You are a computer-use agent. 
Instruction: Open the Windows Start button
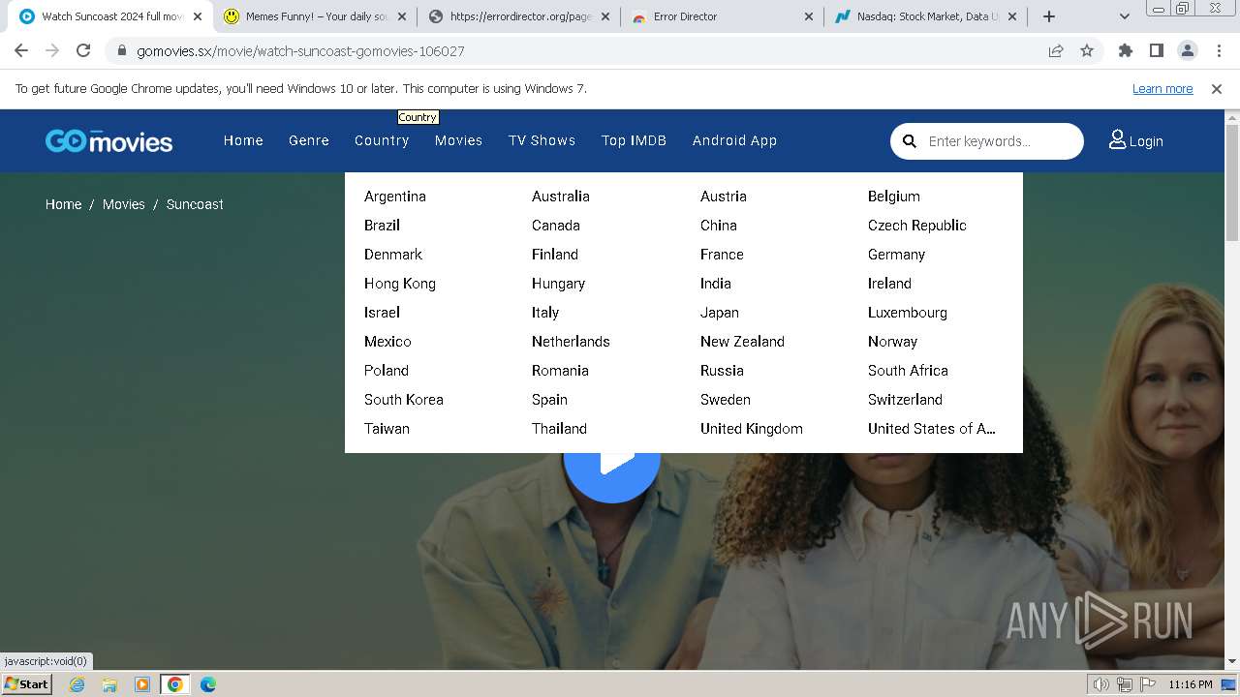click(x=27, y=684)
